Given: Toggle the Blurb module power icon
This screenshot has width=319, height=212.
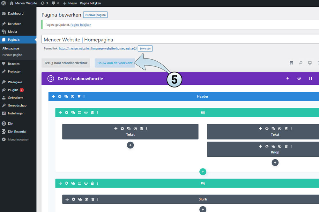Looking at the screenshot, I should (x=86, y=199).
